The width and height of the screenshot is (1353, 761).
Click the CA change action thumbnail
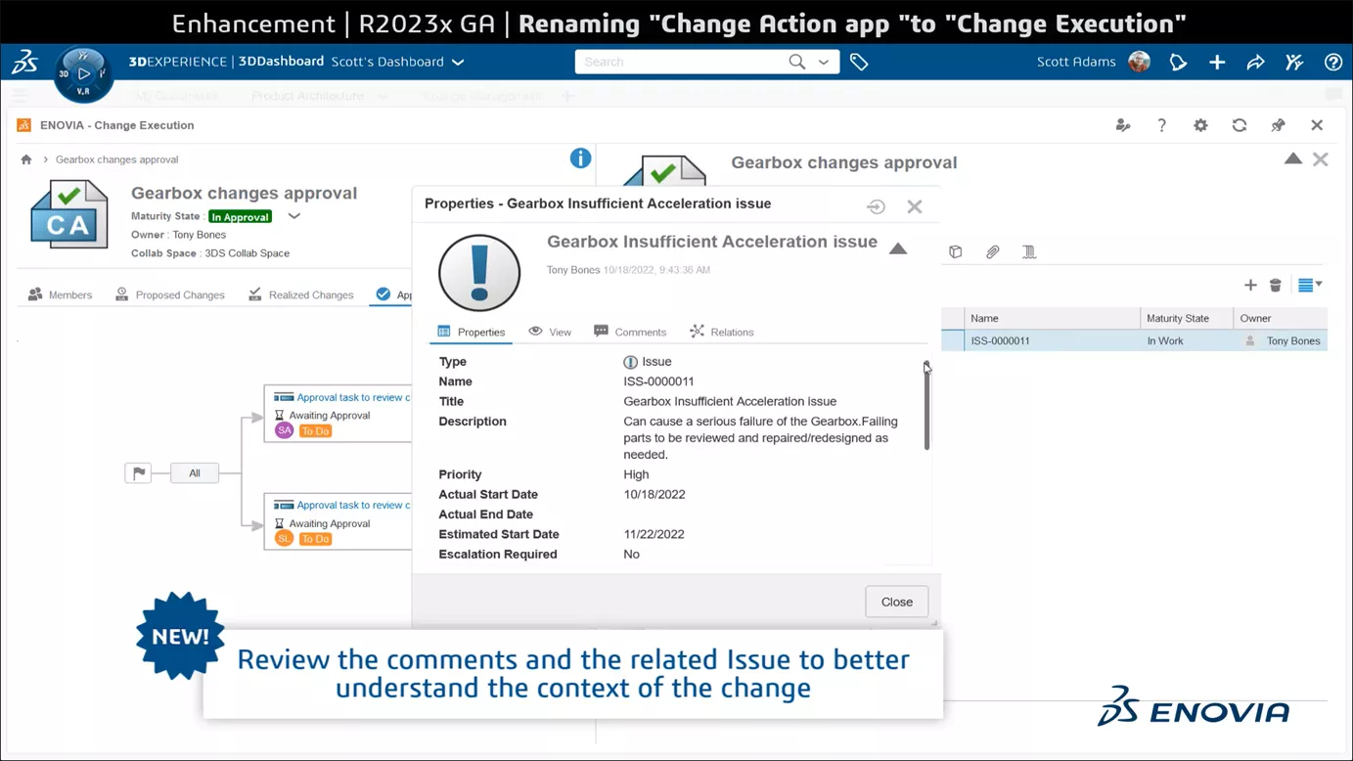pos(69,214)
